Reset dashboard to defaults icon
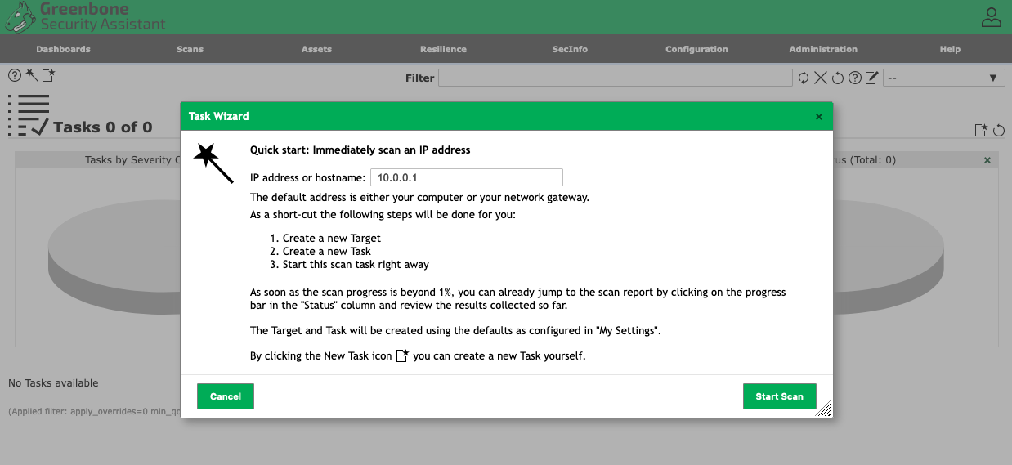This screenshot has width=1012, height=465. point(999,130)
